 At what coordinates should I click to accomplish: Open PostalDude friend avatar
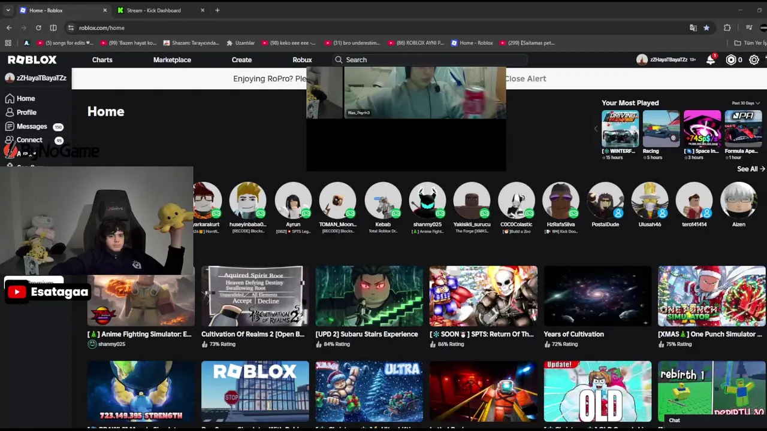point(605,201)
